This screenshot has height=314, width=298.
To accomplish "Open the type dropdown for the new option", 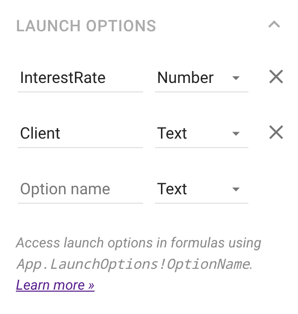I will (201, 189).
